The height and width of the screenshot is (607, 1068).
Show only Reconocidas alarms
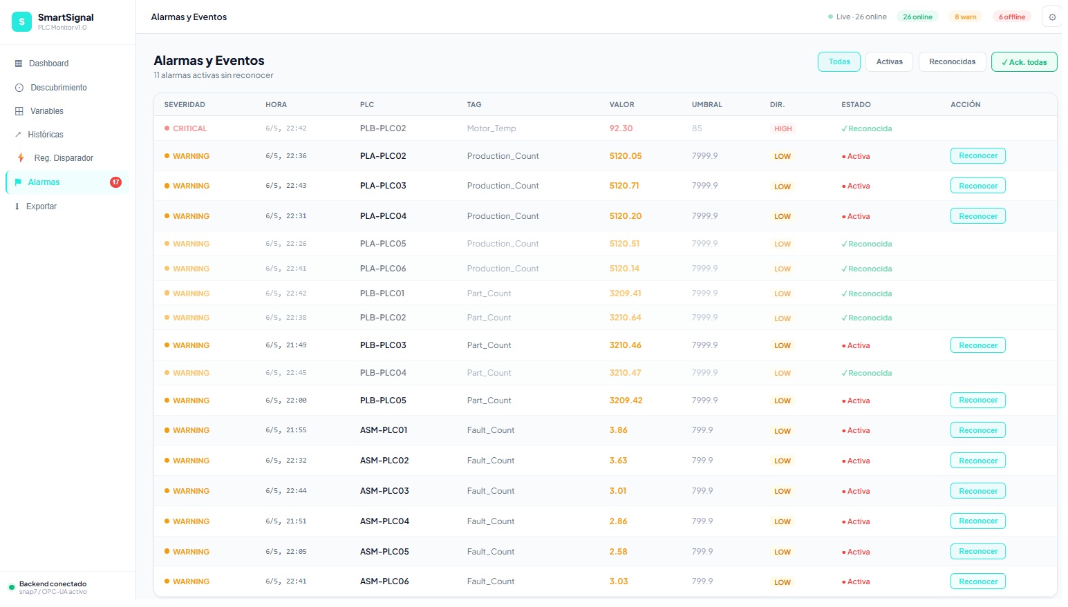point(952,61)
